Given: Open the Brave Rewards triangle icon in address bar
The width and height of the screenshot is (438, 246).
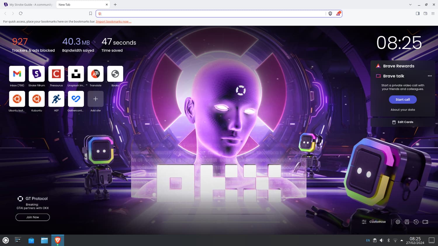Looking at the screenshot, I should pos(338,14).
